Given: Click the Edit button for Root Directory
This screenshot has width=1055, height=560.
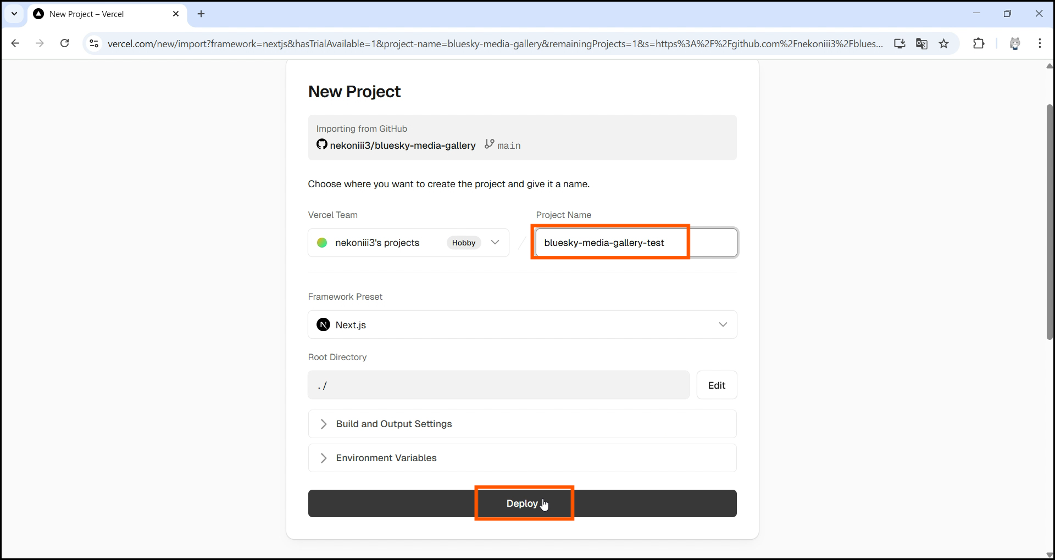Looking at the screenshot, I should pos(717,385).
